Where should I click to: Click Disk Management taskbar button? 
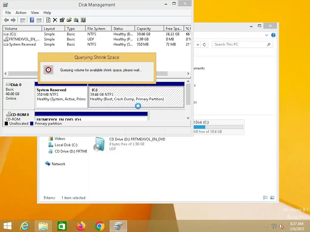[x=118, y=226]
